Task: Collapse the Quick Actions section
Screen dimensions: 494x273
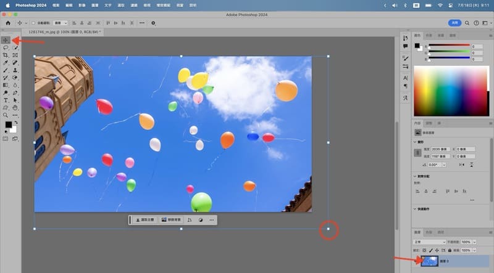Action: 415,209
